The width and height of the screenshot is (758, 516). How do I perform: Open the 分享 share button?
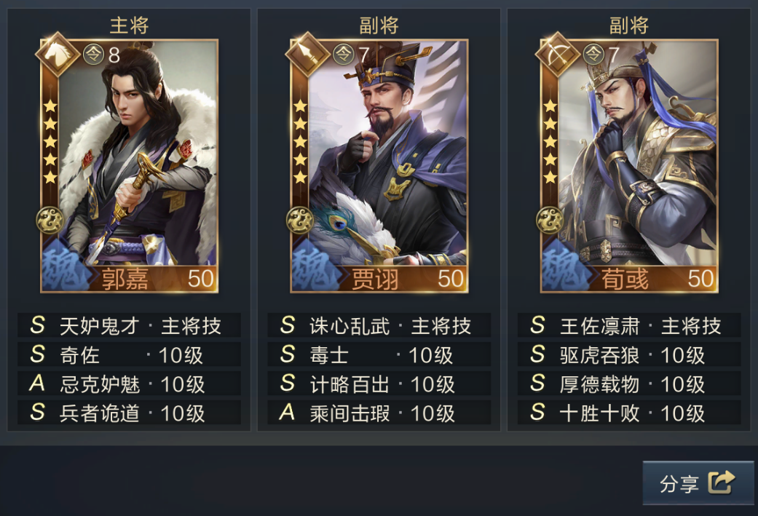[698, 483]
